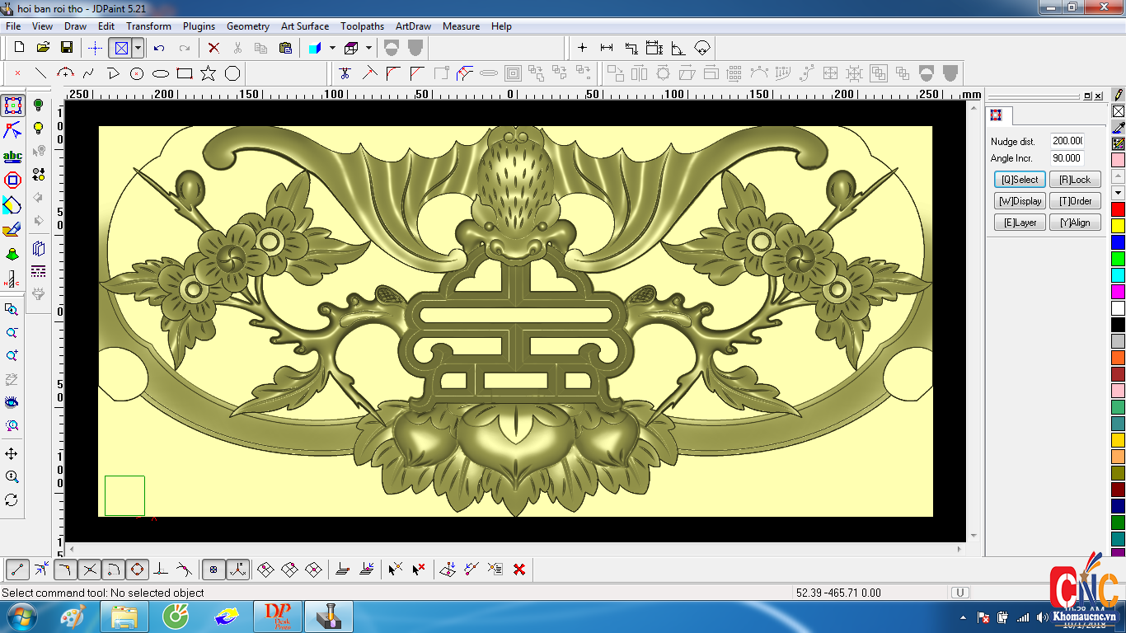The height and width of the screenshot is (633, 1126).
Task: Open the Art Surface menu
Action: [304, 26]
